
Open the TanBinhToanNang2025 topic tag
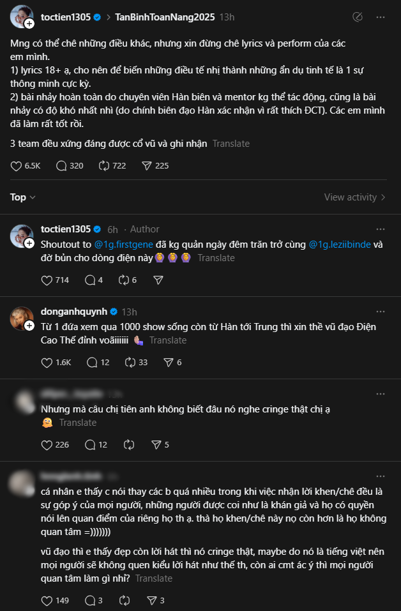pos(165,17)
